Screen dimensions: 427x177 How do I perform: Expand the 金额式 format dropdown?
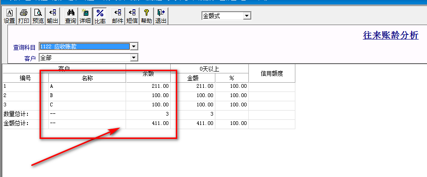pos(247,16)
